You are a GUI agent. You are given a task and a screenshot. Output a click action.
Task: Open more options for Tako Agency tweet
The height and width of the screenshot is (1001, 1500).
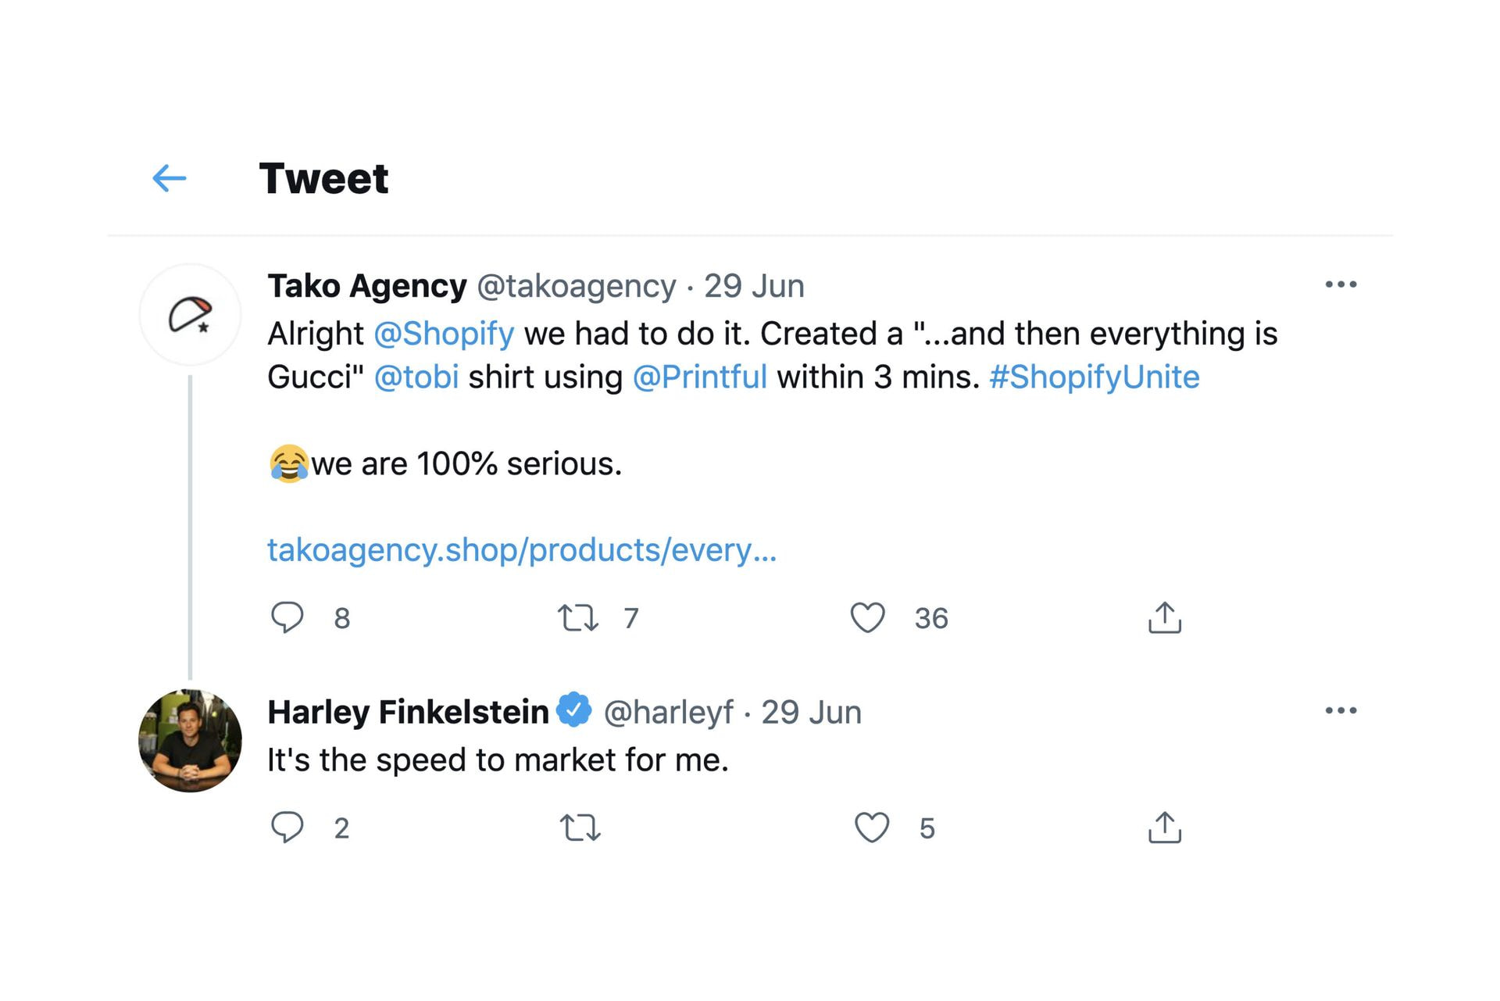(1341, 284)
